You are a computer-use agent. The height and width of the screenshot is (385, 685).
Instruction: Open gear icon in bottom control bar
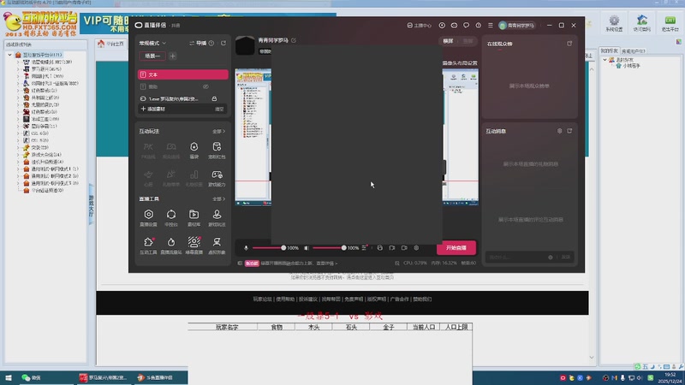point(416,247)
